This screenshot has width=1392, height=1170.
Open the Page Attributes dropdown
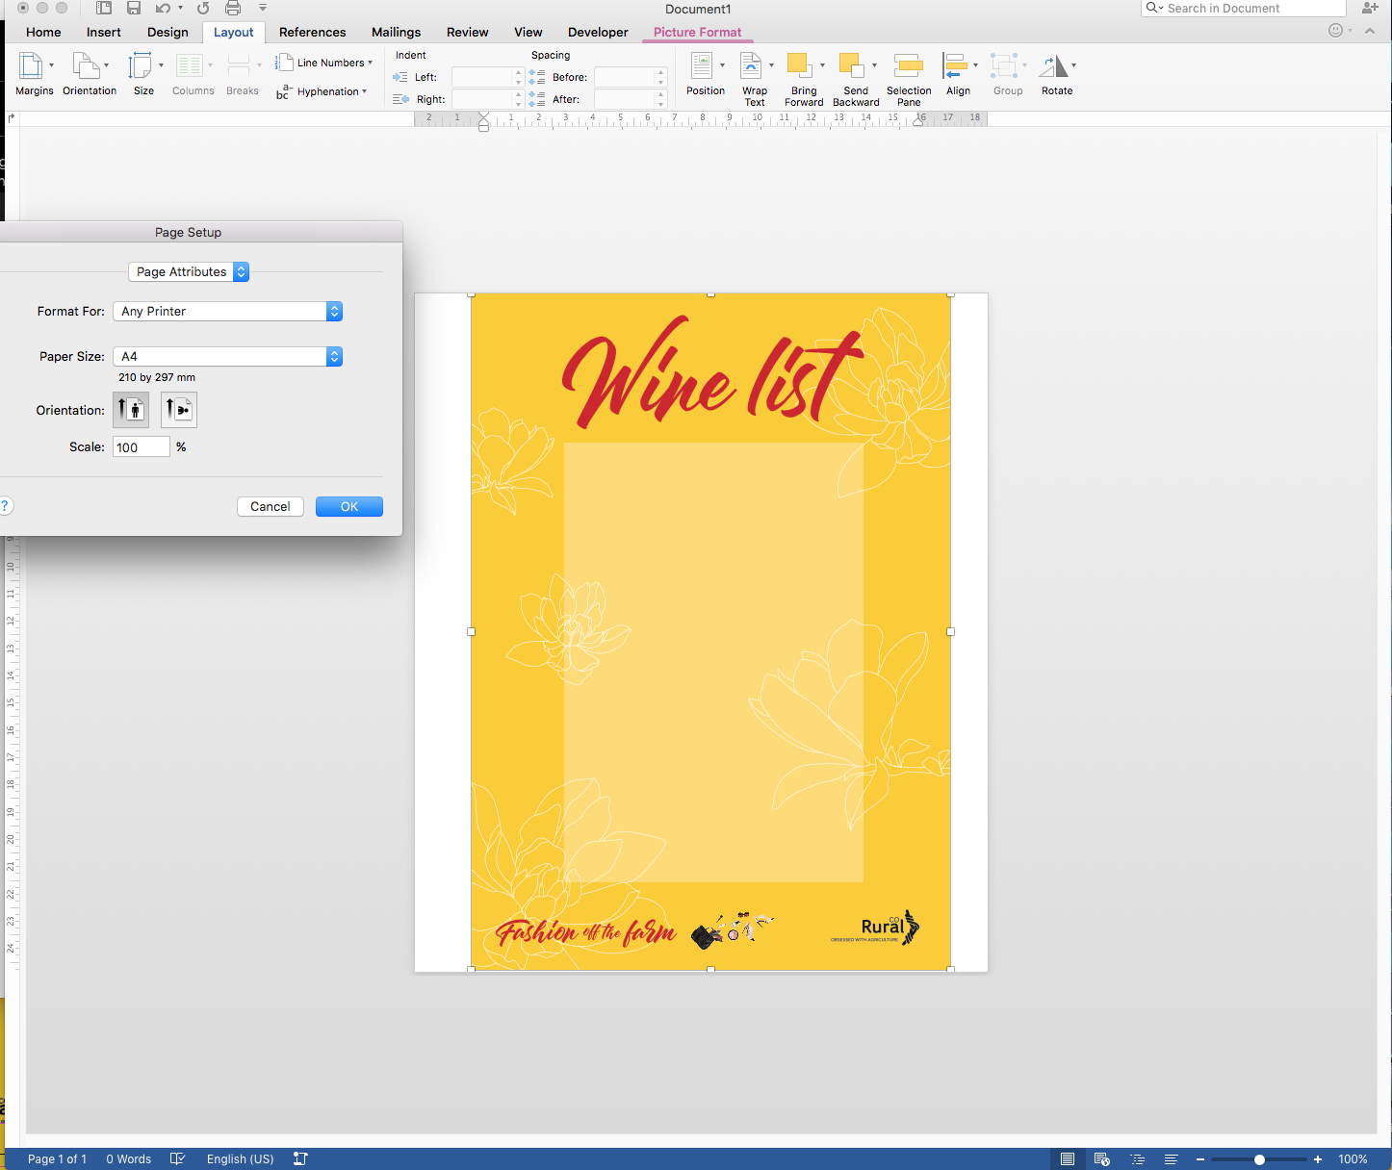click(x=189, y=271)
